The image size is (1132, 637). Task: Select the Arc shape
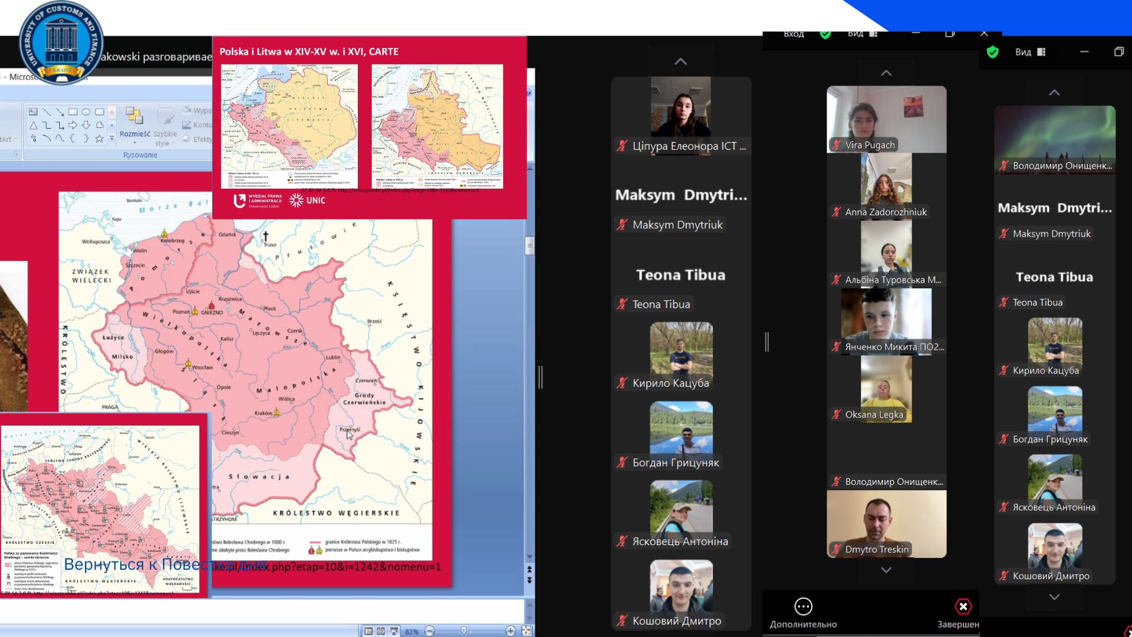pyautogui.click(x=47, y=139)
